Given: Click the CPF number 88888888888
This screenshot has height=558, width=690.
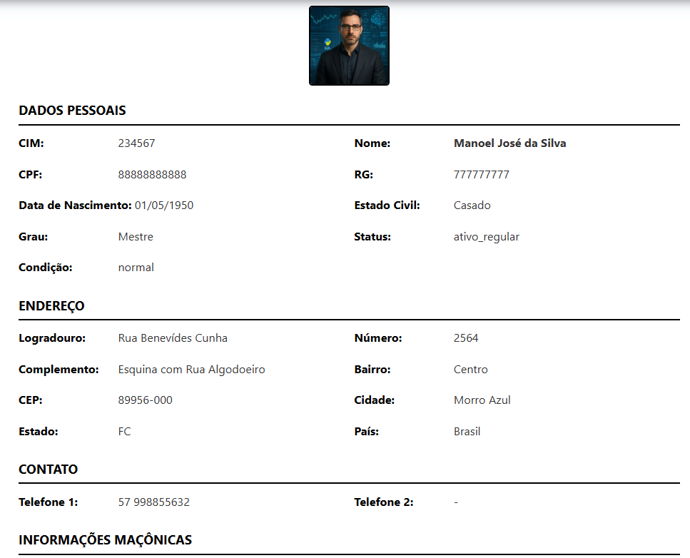Looking at the screenshot, I should point(152,175).
